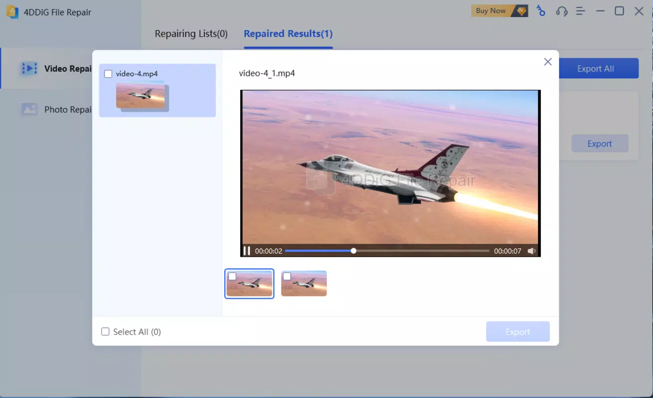The image size is (653, 398).
Task: Mute the video volume speaker icon
Action: [532, 251]
